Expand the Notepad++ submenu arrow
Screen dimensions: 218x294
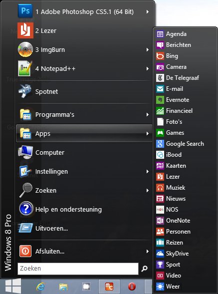pos(148,68)
